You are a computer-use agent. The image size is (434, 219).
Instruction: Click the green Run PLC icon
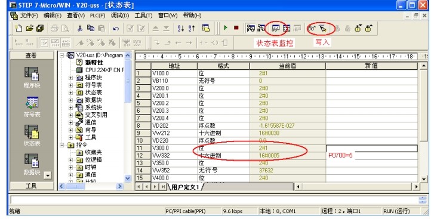coord(226,28)
